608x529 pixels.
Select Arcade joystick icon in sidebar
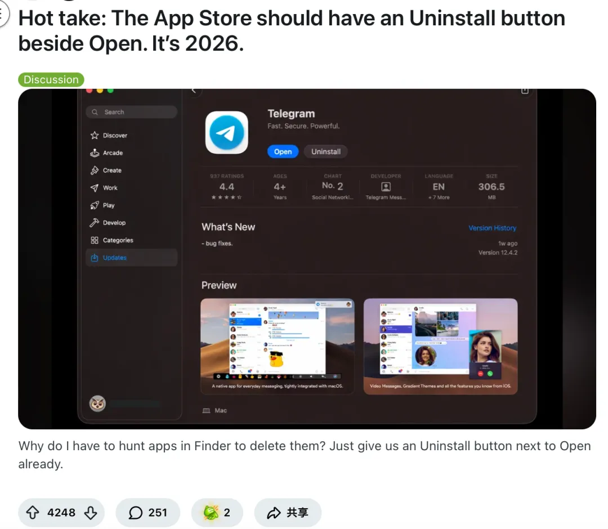coord(95,153)
